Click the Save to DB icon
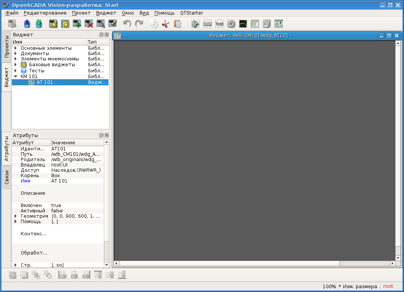This screenshot has height=292, width=404. coord(38,24)
